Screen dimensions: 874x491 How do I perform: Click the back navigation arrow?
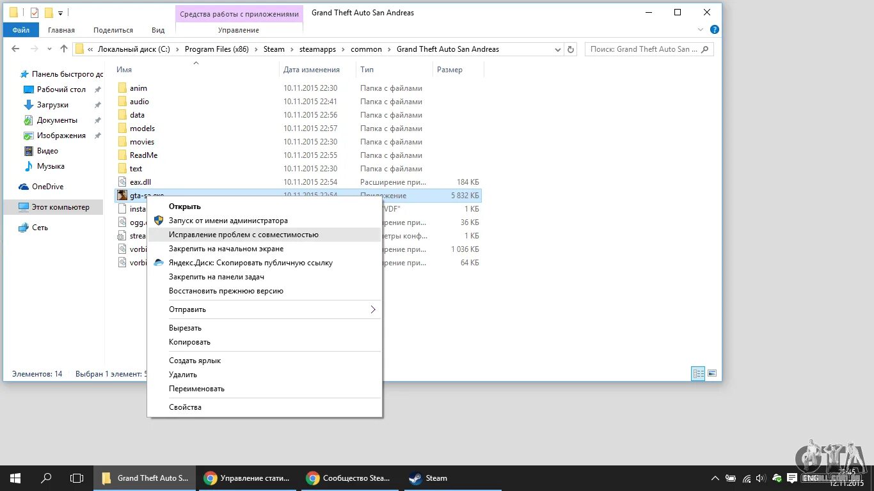pyautogui.click(x=16, y=49)
